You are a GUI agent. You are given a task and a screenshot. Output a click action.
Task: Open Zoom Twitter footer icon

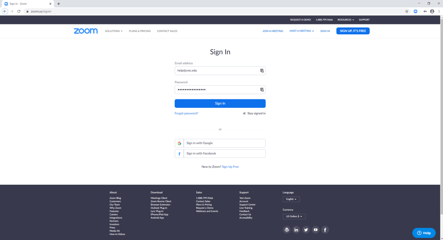306,230
